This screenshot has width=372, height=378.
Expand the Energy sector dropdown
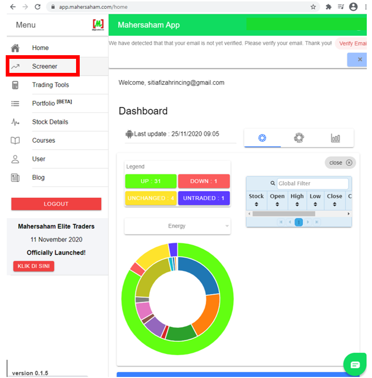pos(177,226)
